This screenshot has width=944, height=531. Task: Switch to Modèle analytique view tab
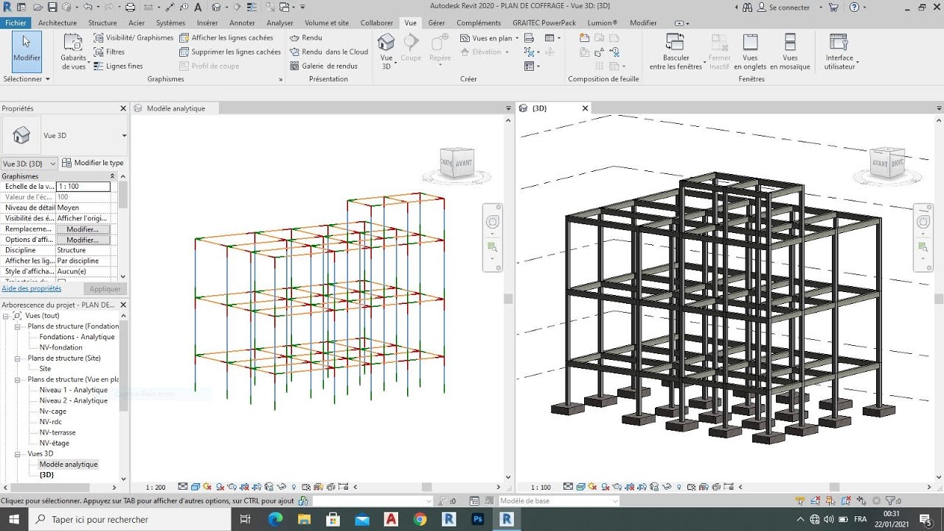tap(176, 108)
